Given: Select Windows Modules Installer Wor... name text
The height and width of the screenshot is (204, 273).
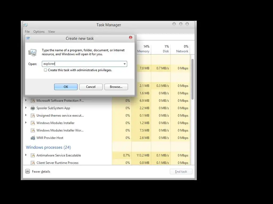Looking at the screenshot, I should (x=60, y=130).
